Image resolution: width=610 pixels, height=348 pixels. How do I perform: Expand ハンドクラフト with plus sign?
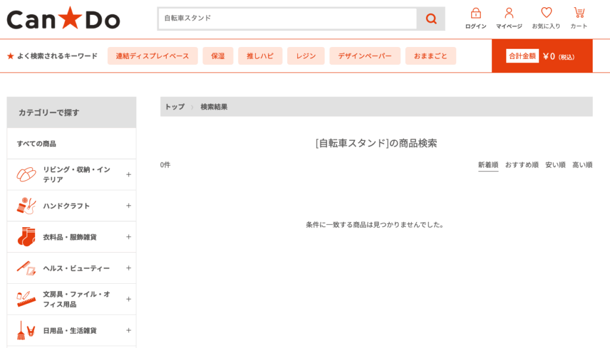[x=129, y=205]
